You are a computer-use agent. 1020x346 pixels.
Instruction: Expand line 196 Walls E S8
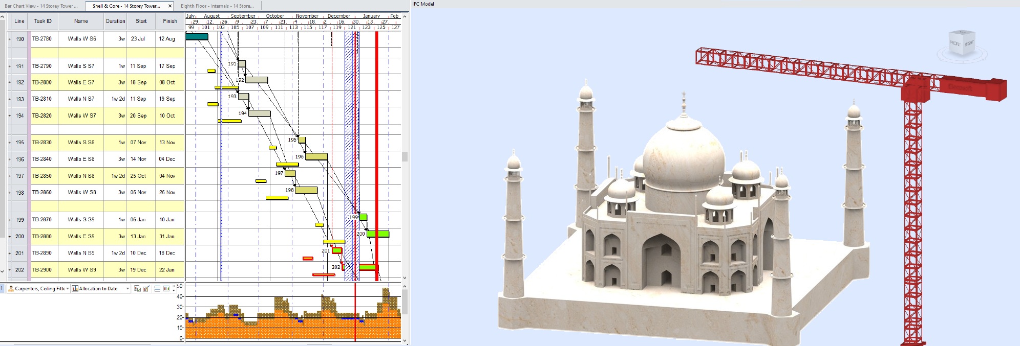[x=10, y=159]
